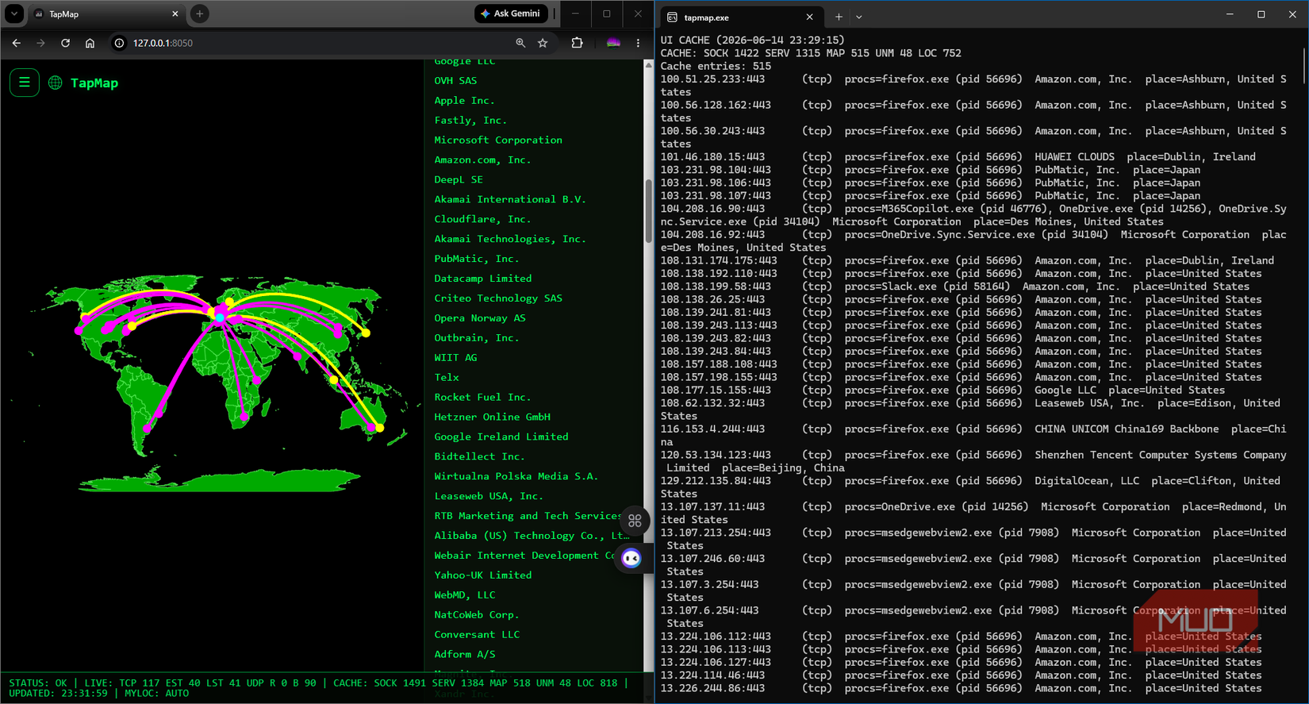Click the floating round face assistant icon

point(631,559)
